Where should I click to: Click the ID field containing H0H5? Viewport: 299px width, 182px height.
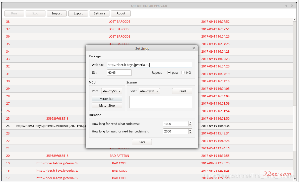(x=119, y=72)
